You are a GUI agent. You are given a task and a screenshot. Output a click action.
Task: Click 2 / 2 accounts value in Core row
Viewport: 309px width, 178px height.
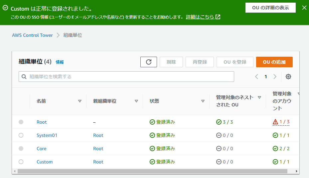coord(281,148)
